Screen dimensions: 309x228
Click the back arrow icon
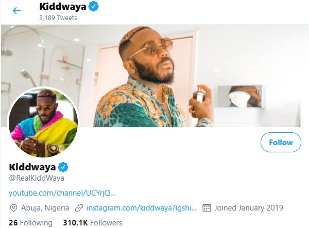click(x=17, y=10)
